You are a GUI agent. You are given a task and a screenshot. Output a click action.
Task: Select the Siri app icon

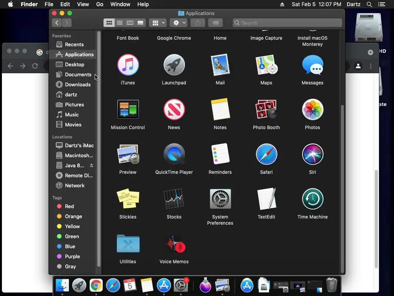click(312, 154)
